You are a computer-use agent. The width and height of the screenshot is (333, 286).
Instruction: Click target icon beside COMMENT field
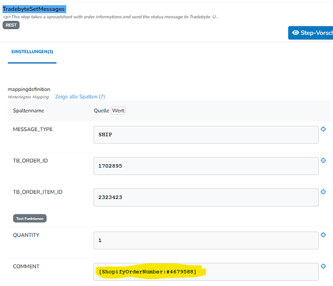click(323, 266)
